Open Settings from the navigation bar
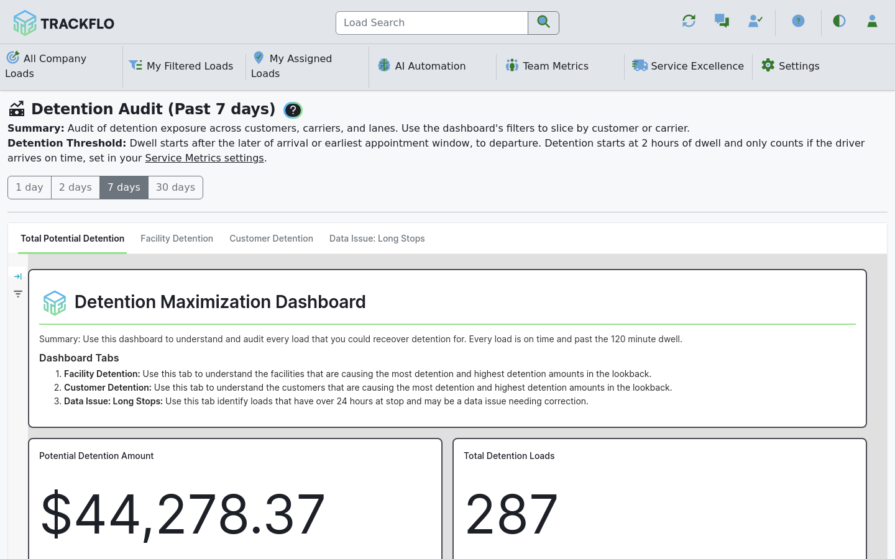895x559 pixels. (791, 66)
